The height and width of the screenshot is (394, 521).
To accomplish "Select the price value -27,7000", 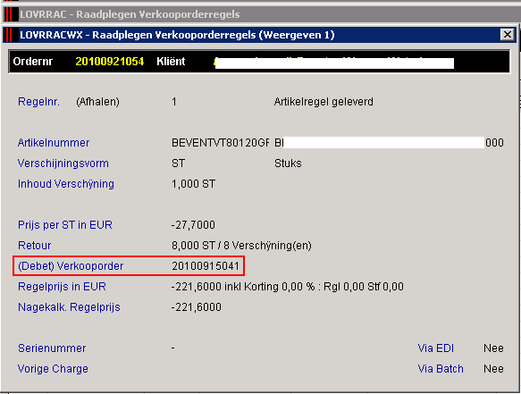I will [x=193, y=225].
